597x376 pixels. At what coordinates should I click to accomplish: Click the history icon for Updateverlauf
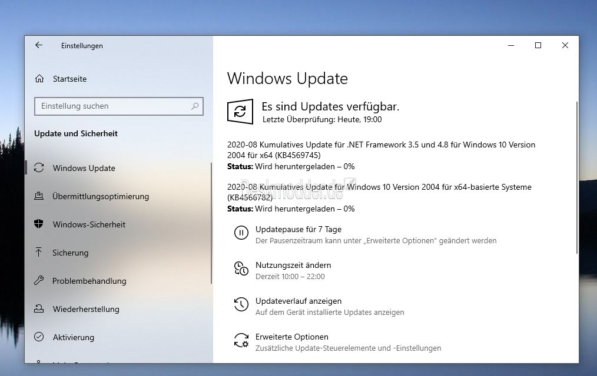coord(241,304)
